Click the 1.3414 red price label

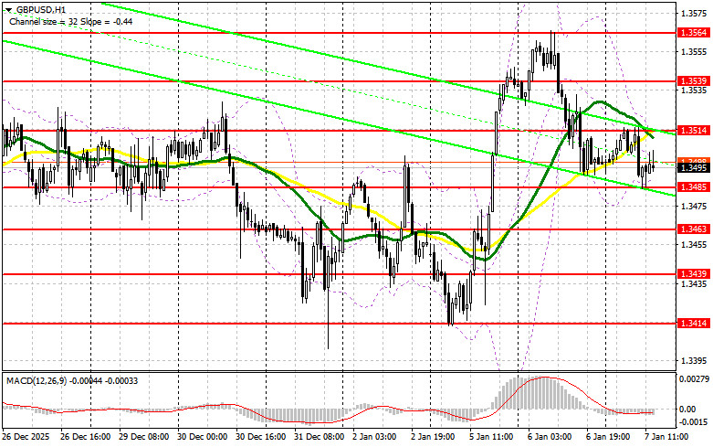(x=694, y=324)
